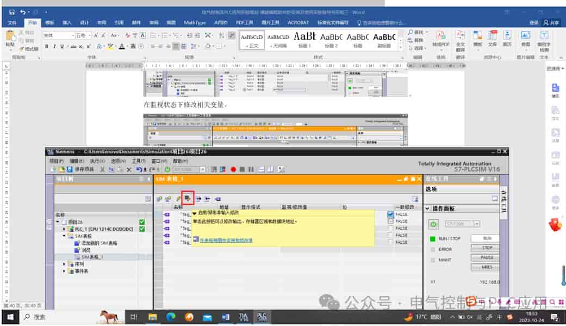566x326 pixels.
Task: Toggle the checked consistent-modify checkbox in first row
Action: click(390, 214)
